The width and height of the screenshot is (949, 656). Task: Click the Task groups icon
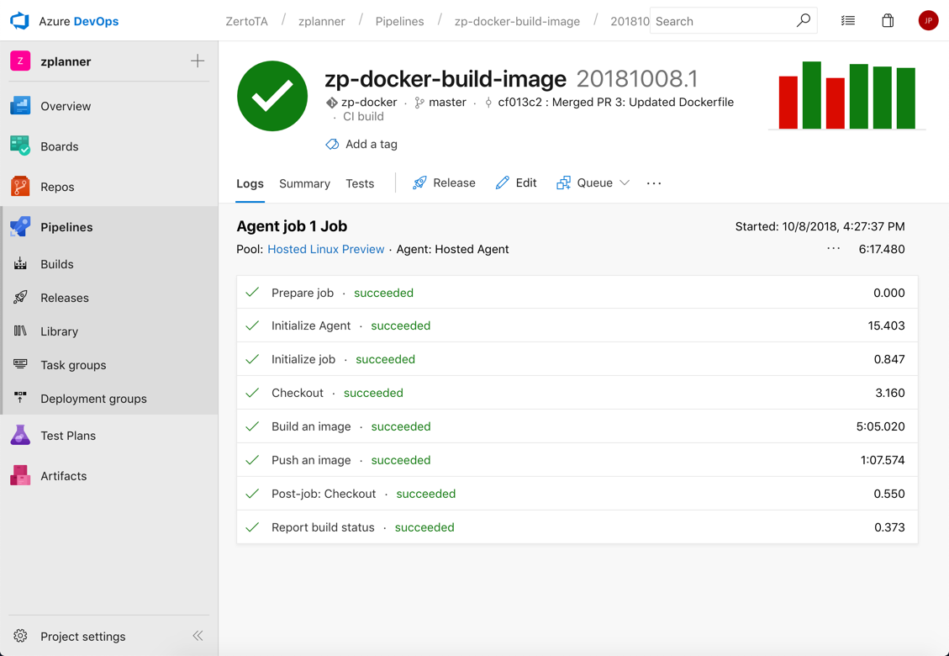(20, 364)
